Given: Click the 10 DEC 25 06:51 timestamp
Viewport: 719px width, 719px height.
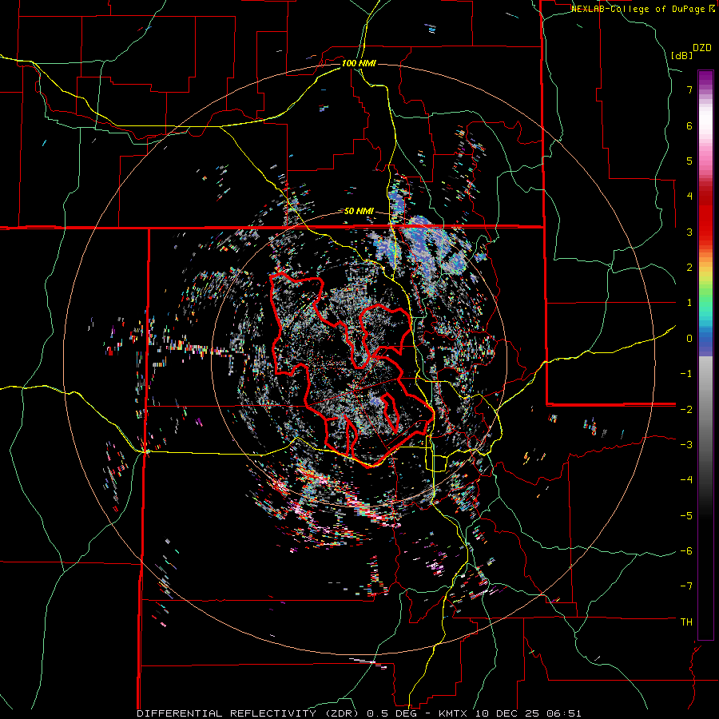Looking at the screenshot, I should [528, 713].
